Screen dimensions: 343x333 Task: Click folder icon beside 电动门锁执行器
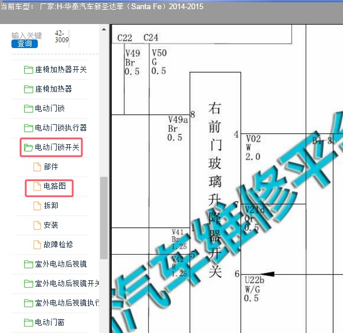pyautogui.click(x=29, y=128)
